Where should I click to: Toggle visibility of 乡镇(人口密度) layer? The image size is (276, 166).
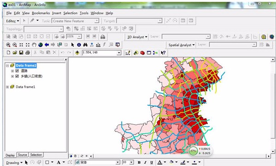pos(17,76)
